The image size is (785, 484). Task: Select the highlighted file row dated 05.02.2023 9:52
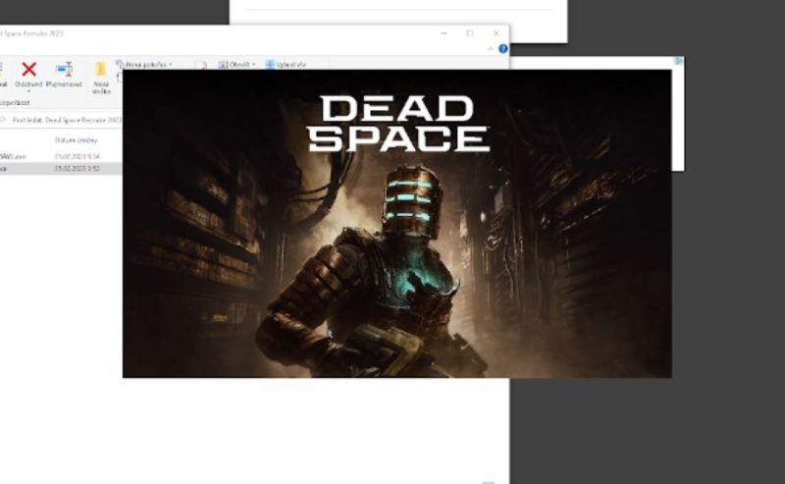[x=61, y=169]
